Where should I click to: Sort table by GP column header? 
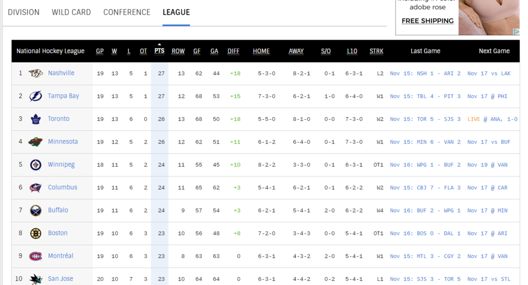100,51
